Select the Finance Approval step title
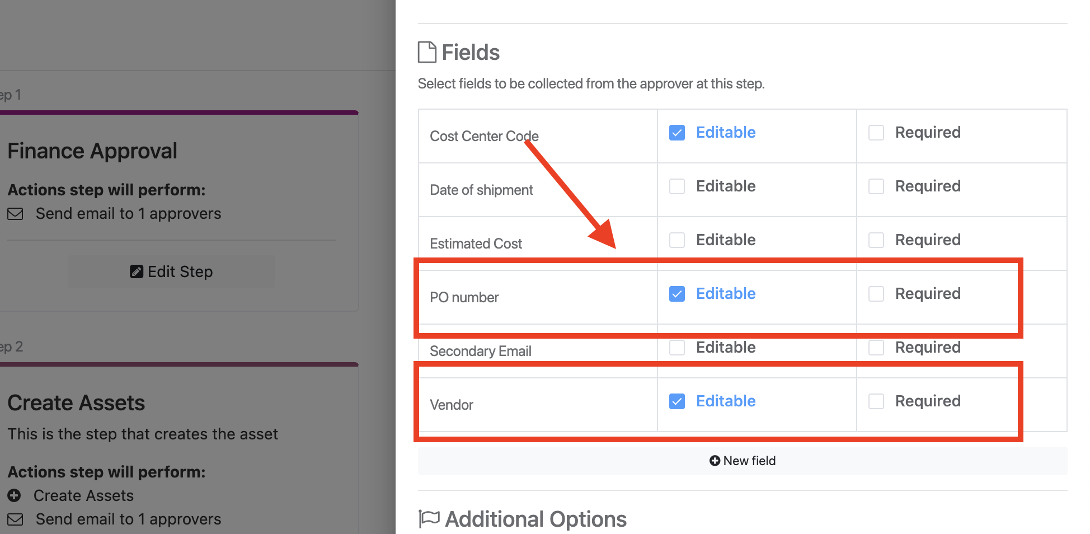 click(x=92, y=151)
